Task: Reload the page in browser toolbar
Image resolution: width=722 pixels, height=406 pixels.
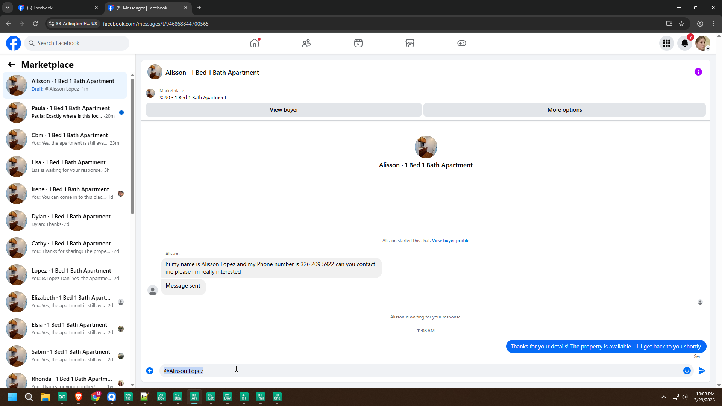Action: coord(35,24)
